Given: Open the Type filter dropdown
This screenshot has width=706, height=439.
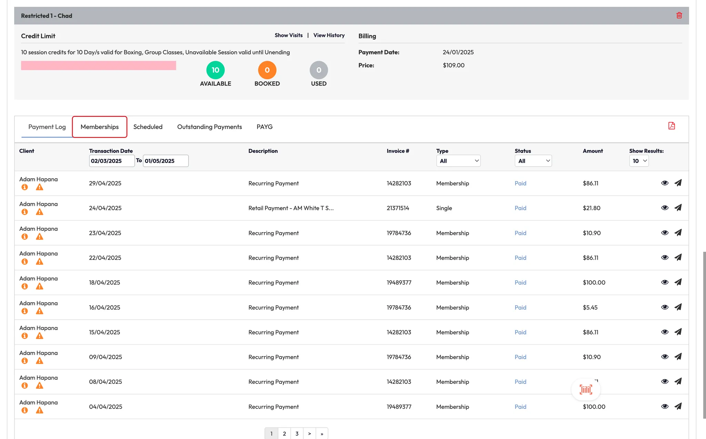Looking at the screenshot, I should point(458,161).
